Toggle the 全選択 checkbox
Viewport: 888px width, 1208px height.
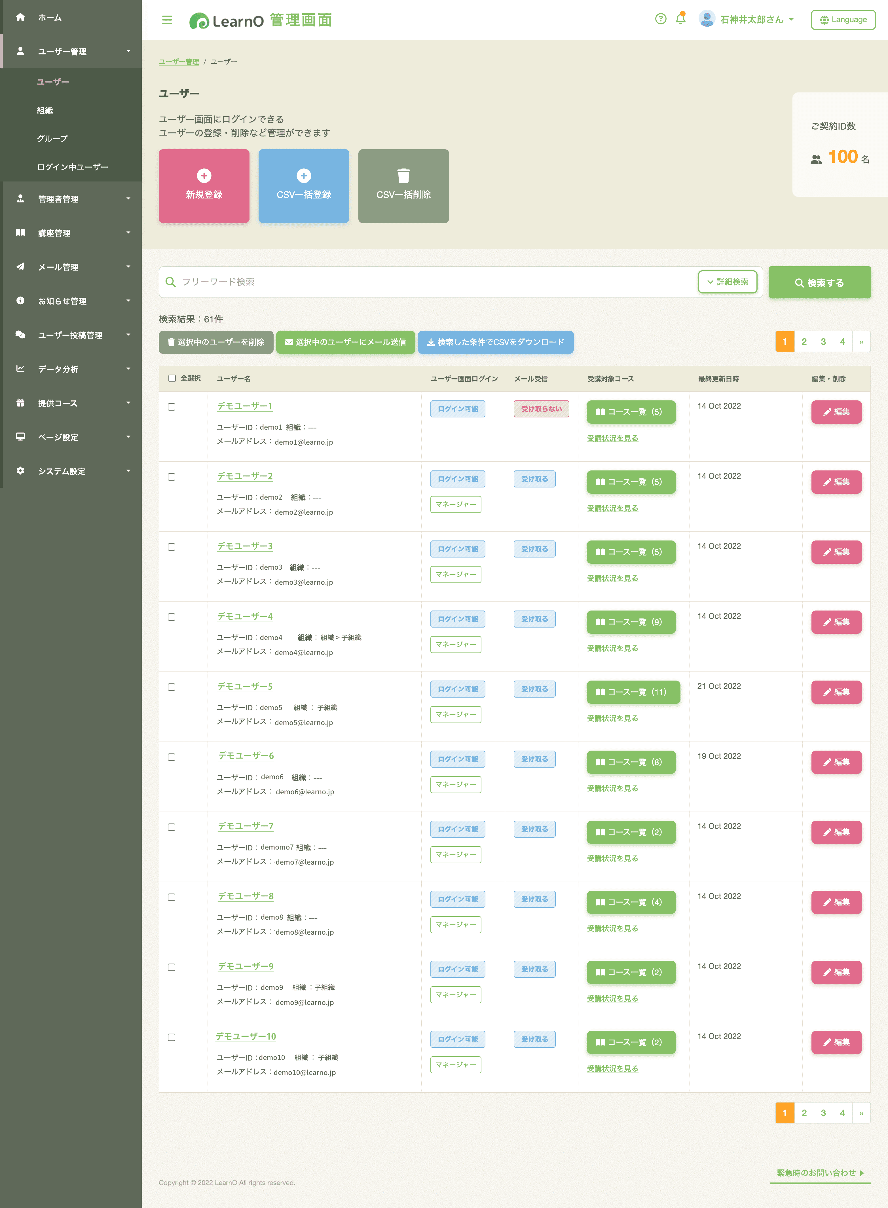tap(172, 379)
